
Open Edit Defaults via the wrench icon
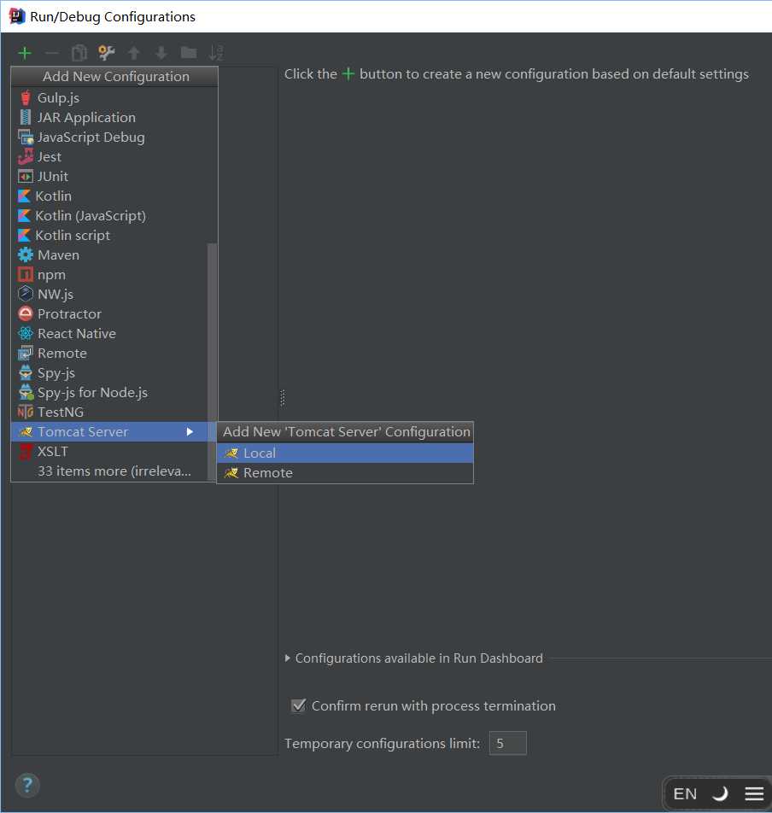(x=106, y=52)
